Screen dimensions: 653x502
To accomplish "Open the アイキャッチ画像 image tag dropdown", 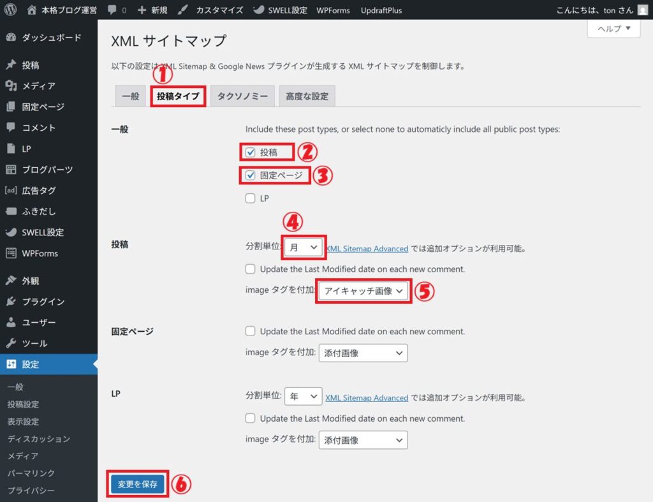I will click(363, 291).
